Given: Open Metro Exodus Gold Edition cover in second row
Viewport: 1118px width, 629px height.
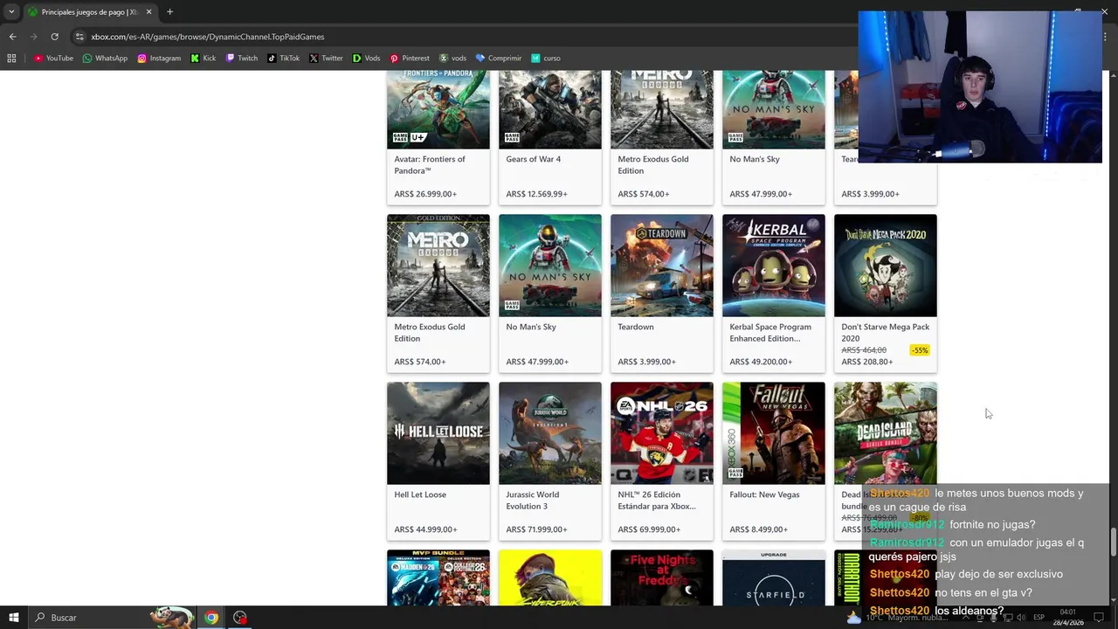Looking at the screenshot, I should pyautogui.click(x=438, y=266).
